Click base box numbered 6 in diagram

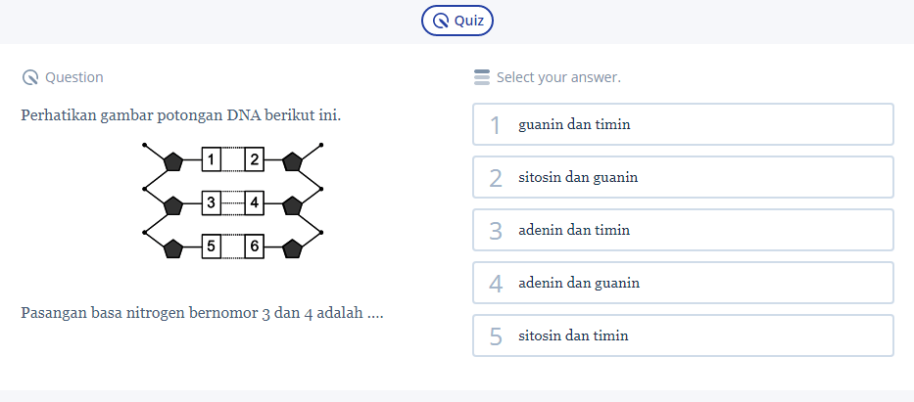coord(254,246)
